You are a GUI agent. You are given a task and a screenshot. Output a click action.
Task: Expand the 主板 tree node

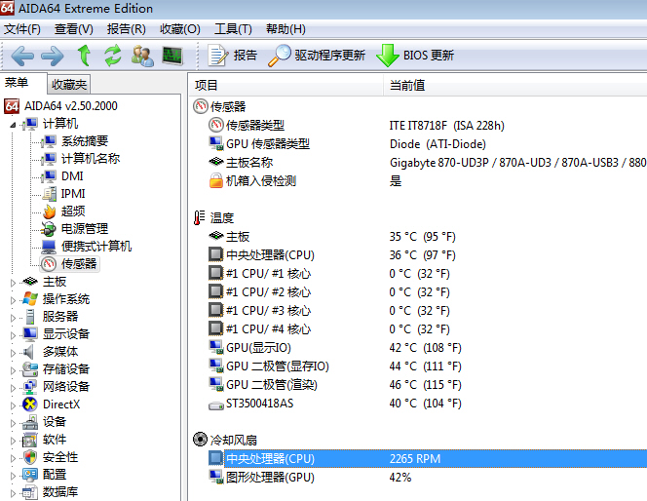click(13, 283)
